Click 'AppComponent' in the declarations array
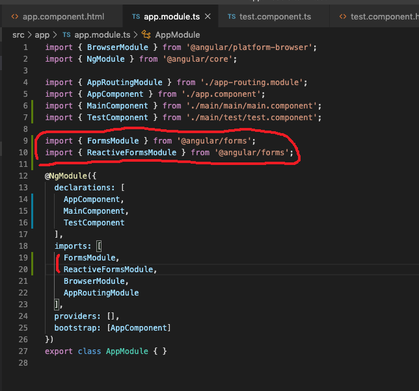 point(92,199)
